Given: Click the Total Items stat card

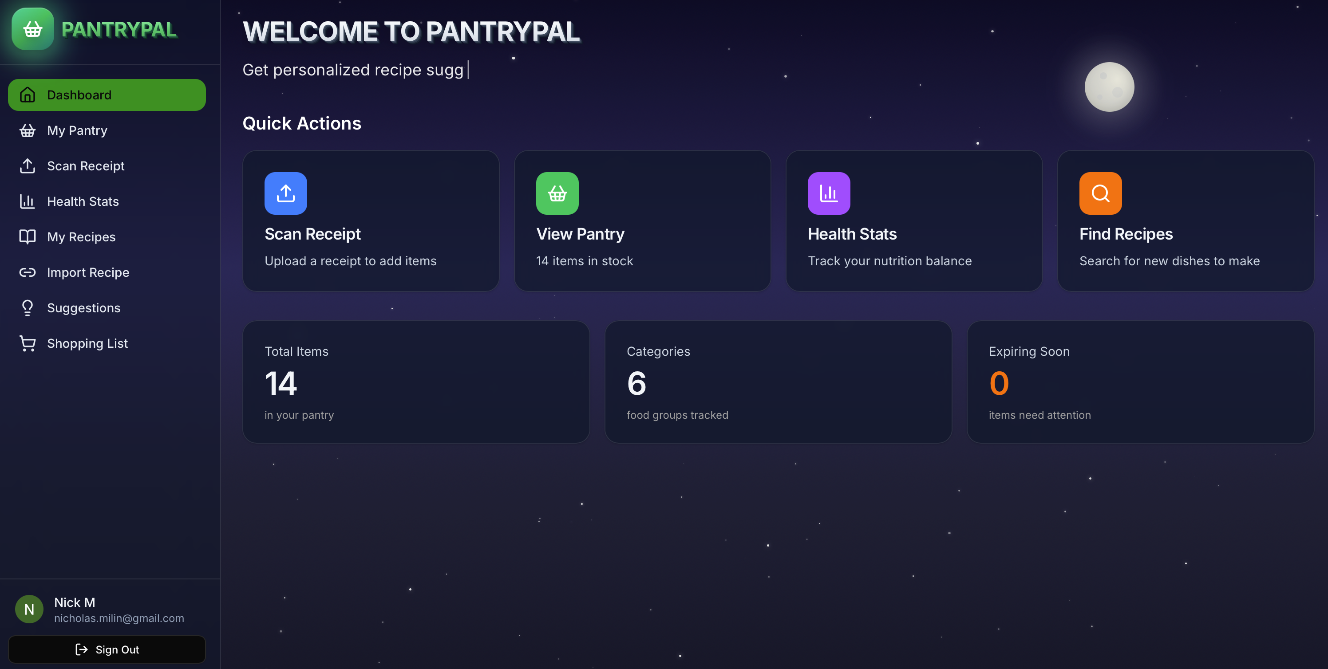Looking at the screenshot, I should point(416,382).
